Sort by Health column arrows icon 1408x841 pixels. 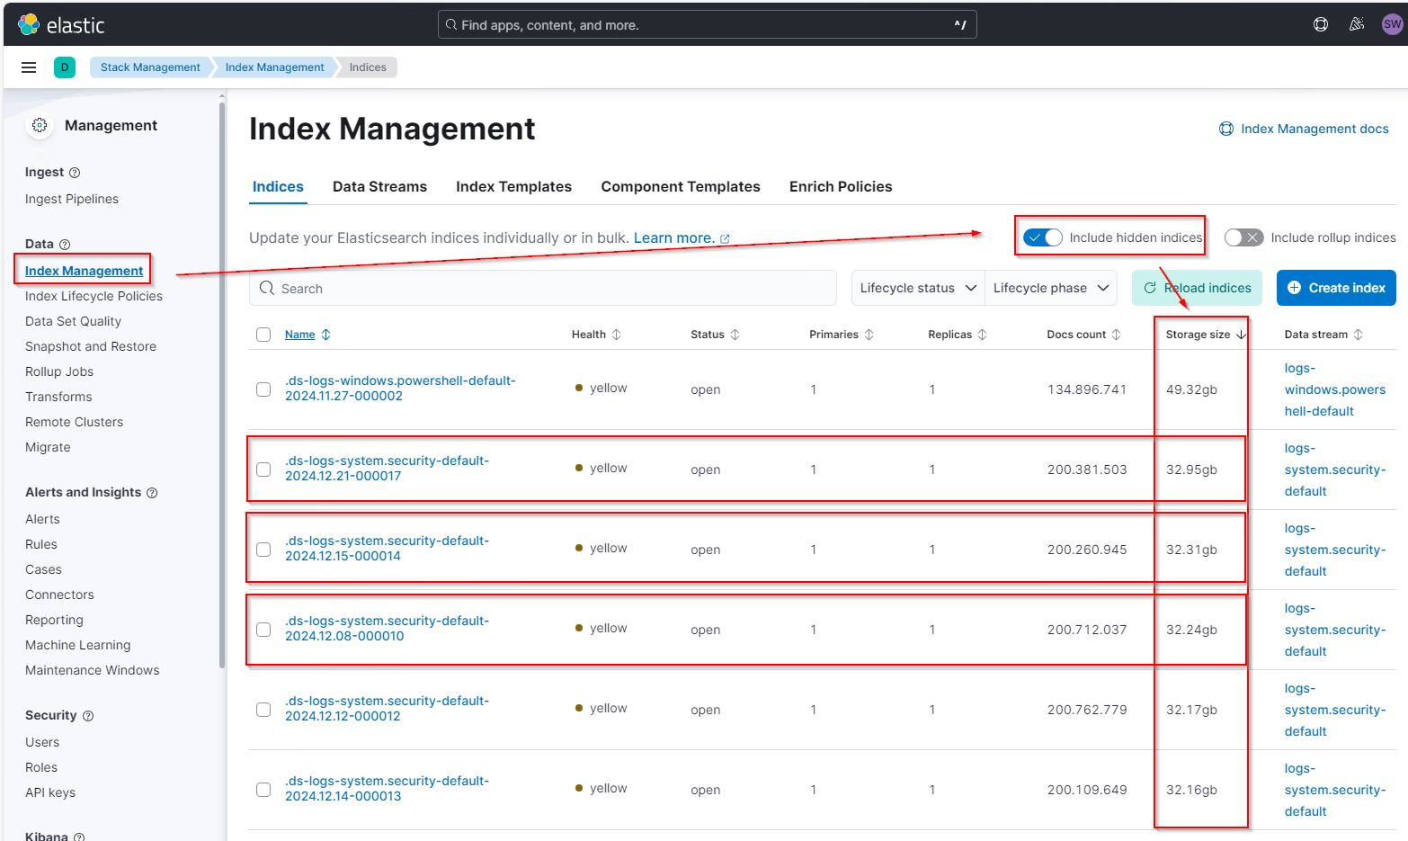click(616, 335)
